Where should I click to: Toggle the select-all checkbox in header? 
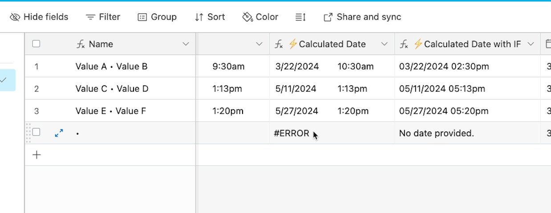click(x=36, y=44)
